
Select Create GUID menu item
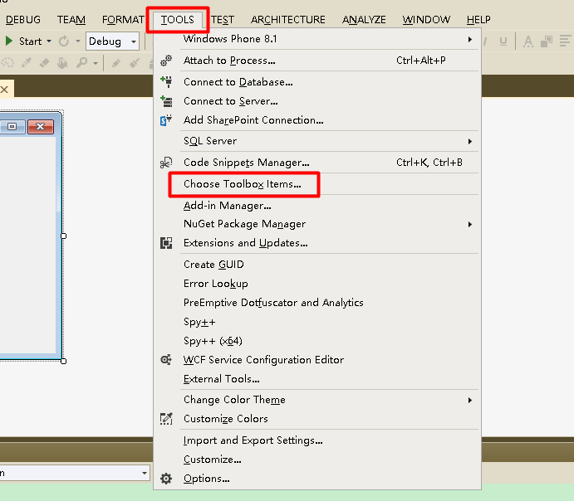317,265
